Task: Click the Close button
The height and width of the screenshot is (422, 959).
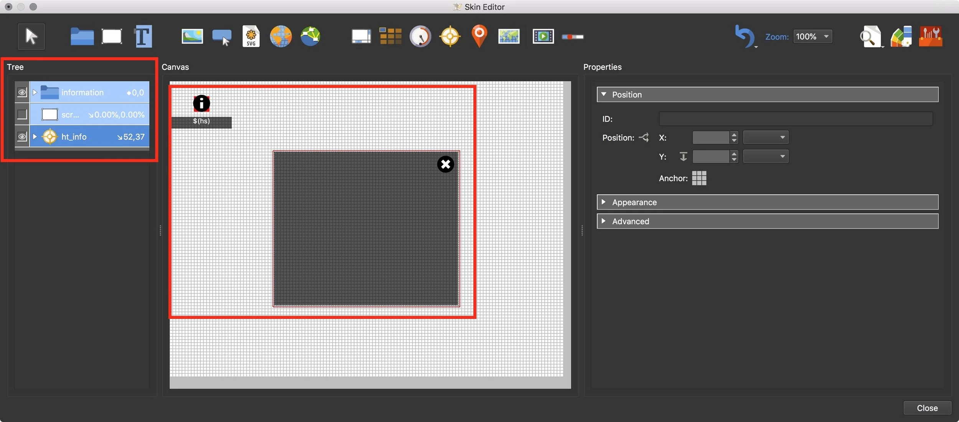Action: click(x=927, y=408)
